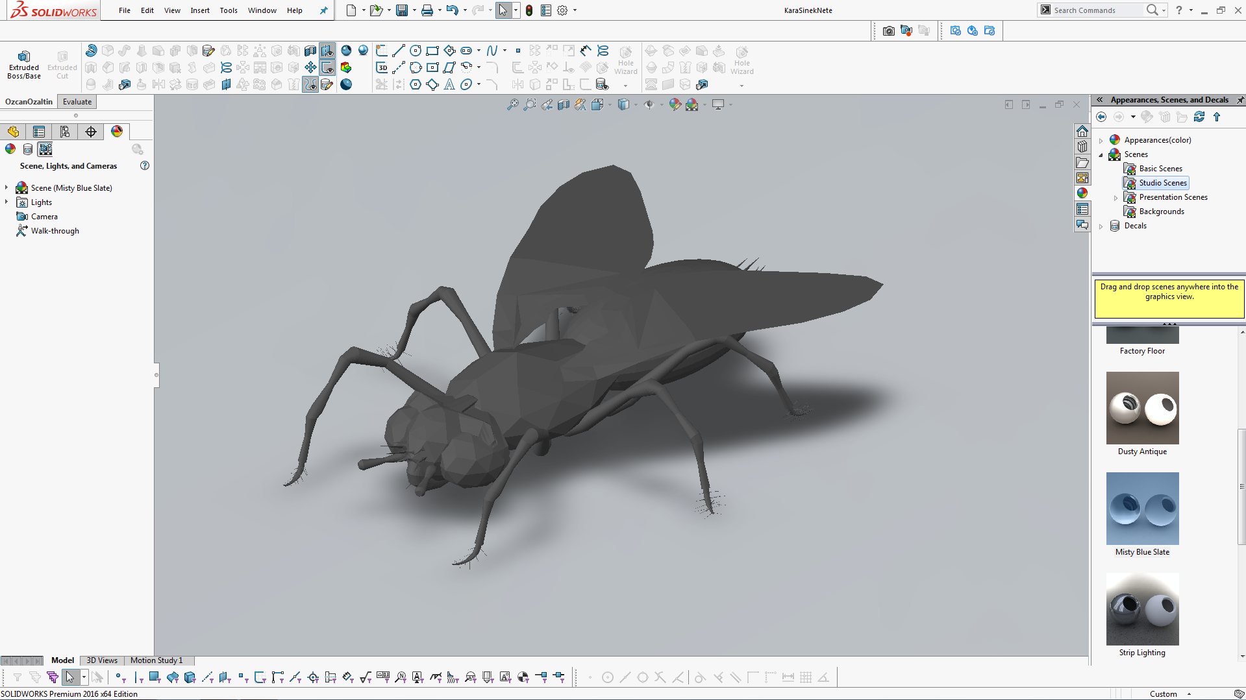The width and height of the screenshot is (1246, 700).
Task: Toggle the View Appearances button
Action: click(x=10, y=149)
